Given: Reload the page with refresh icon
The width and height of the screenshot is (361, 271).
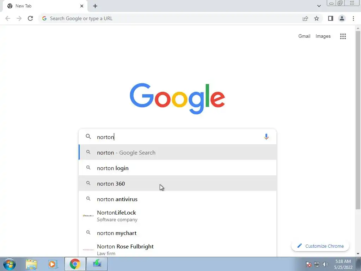Looking at the screenshot, I should click(x=30, y=18).
